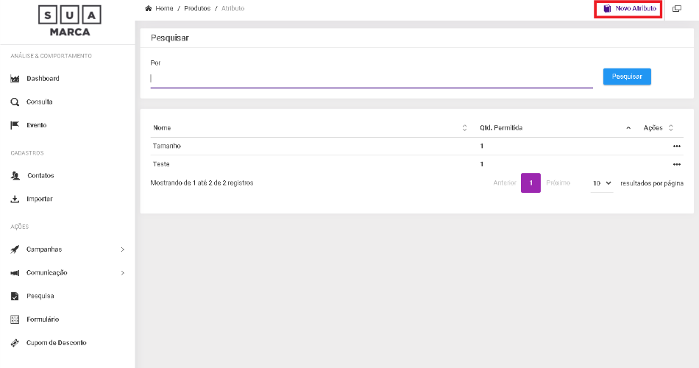
Task: Expand the Comunicação submenu chevron
Action: [122, 273]
